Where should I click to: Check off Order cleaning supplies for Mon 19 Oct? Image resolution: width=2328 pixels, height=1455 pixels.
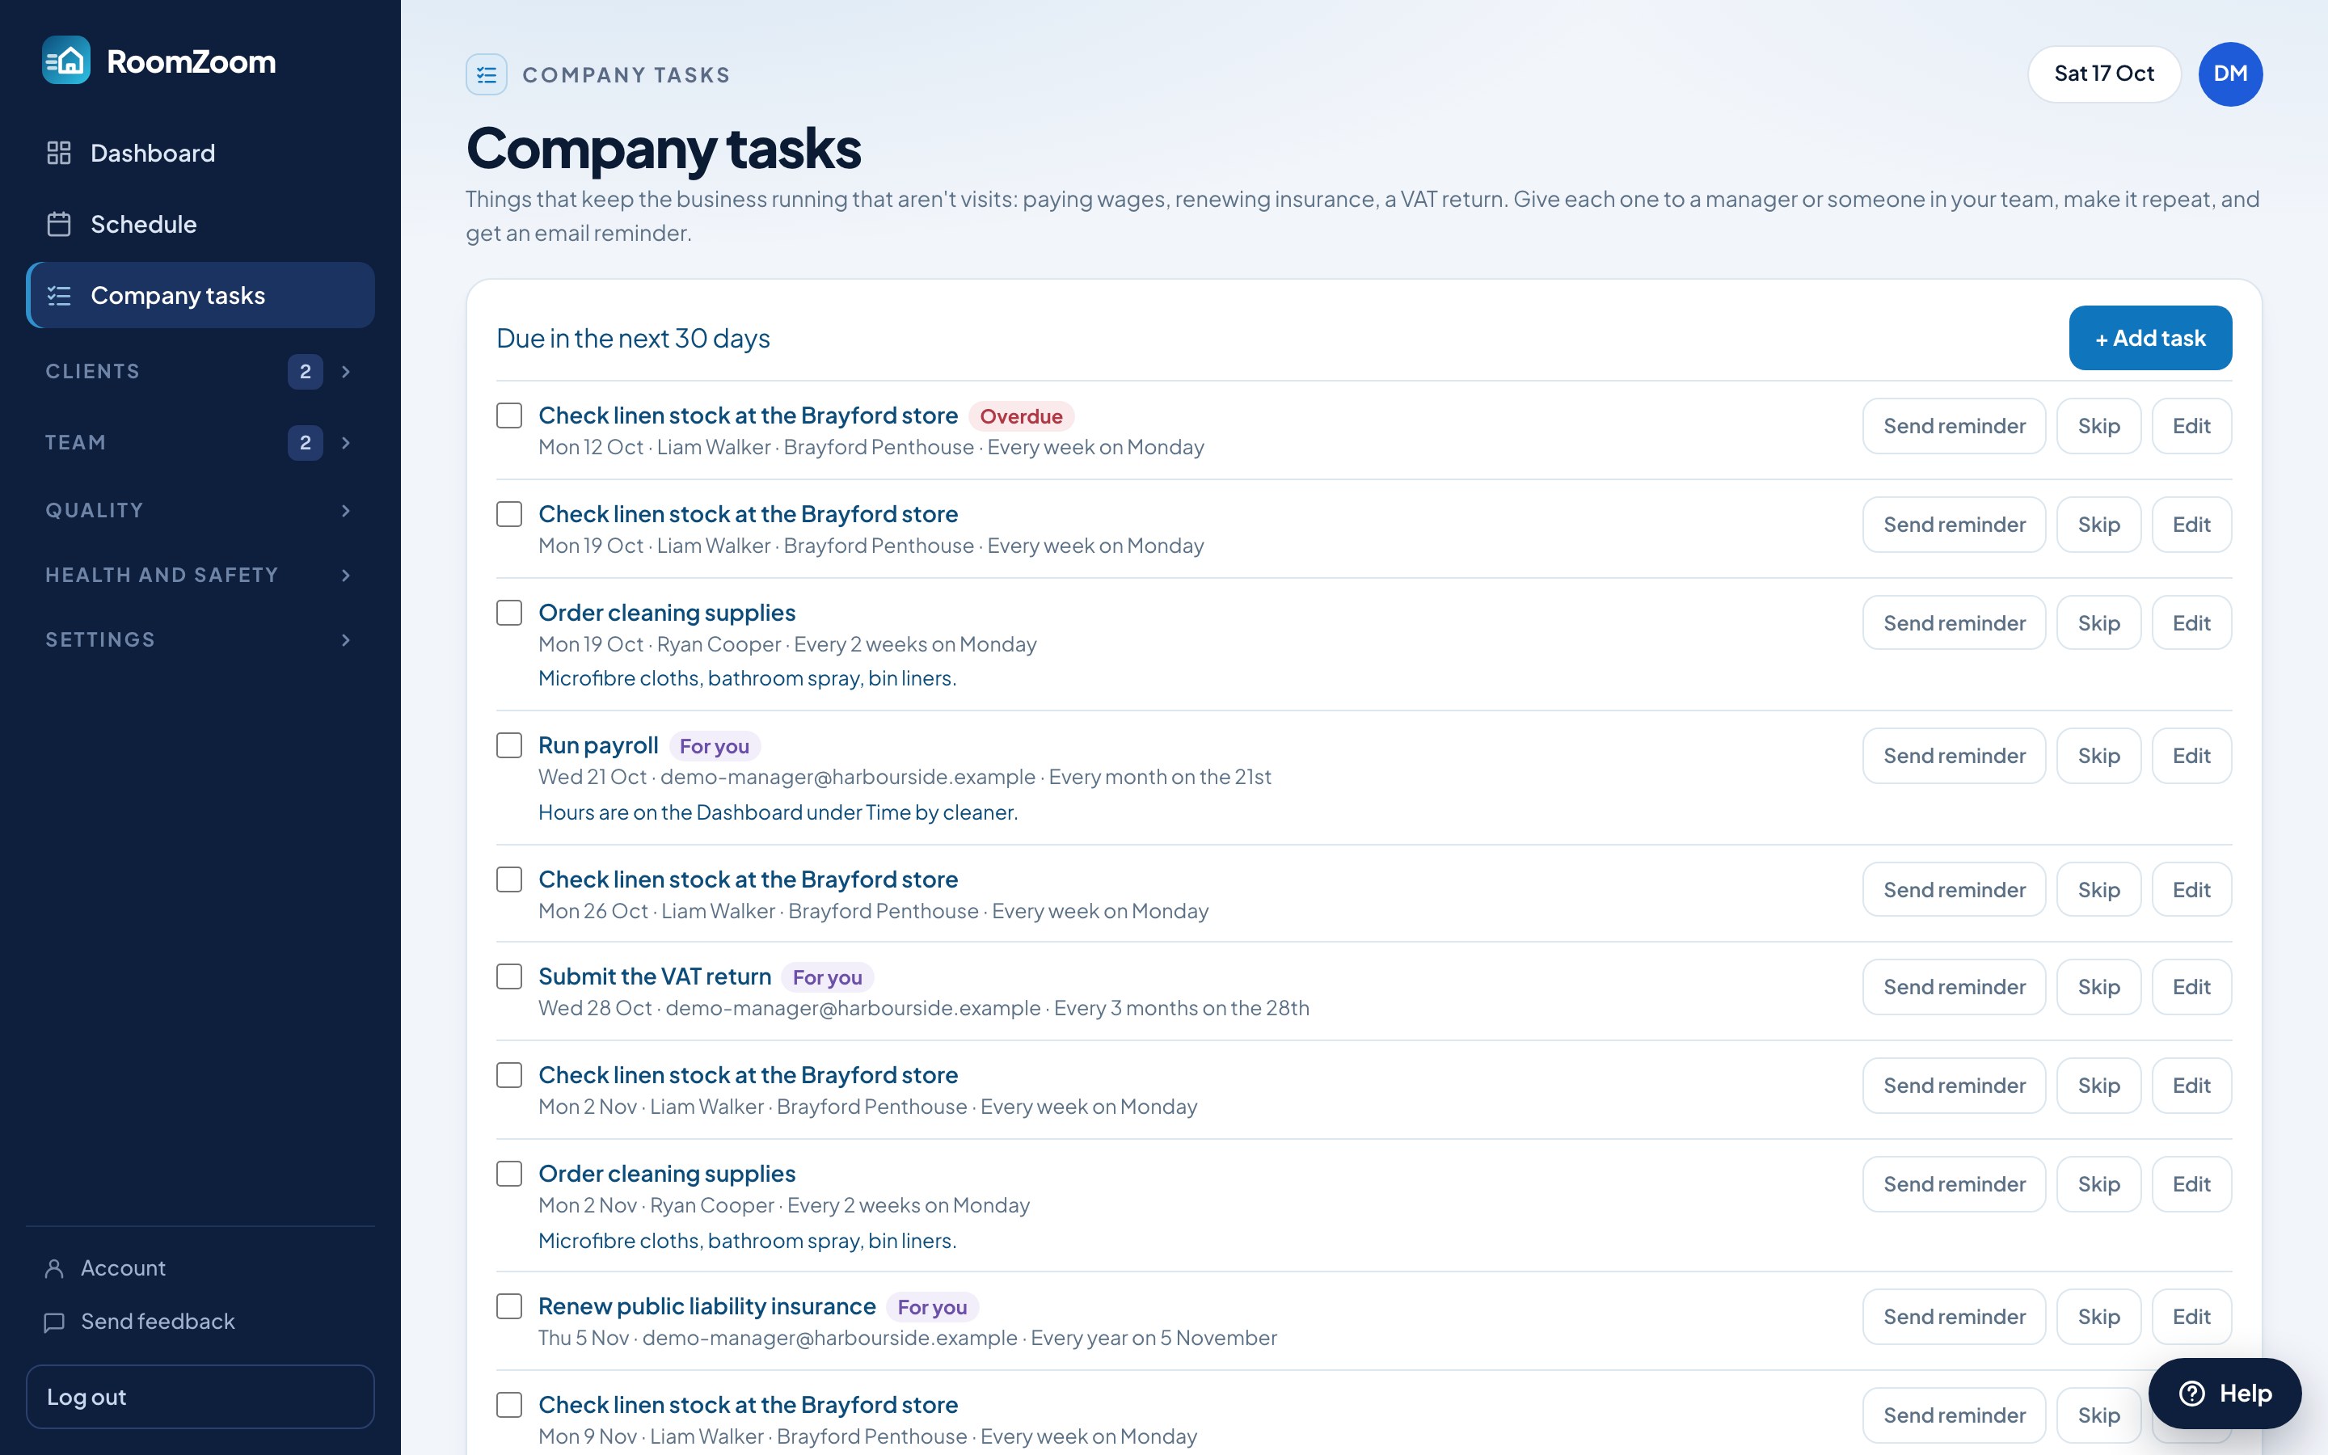[509, 613]
